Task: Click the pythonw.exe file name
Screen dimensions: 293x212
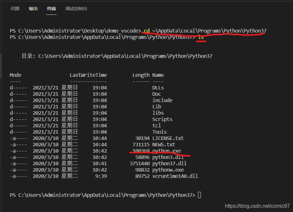Action: click(168, 170)
